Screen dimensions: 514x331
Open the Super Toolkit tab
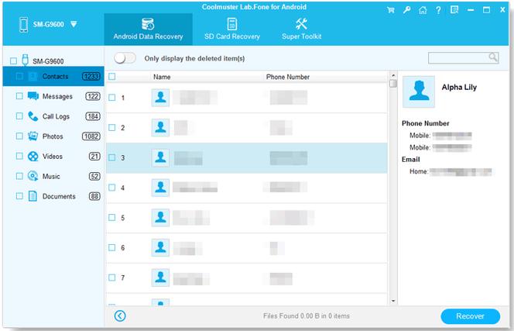302,29
